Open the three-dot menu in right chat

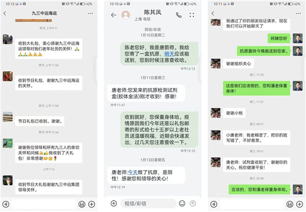pos(298,13)
